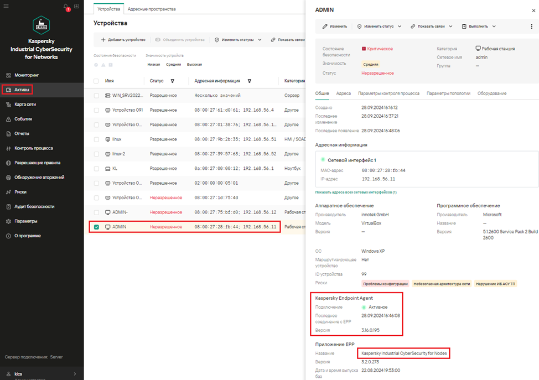Click the Небезопасная архитектура сети risk tag
The height and width of the screenshot is (380, 539).
[442, 284]
